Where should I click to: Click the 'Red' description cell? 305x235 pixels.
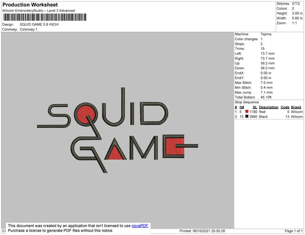[262, 112]
